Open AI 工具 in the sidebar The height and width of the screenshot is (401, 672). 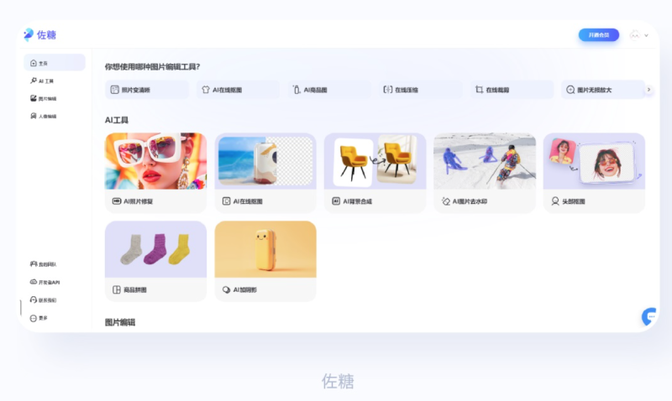pos(41,81)
